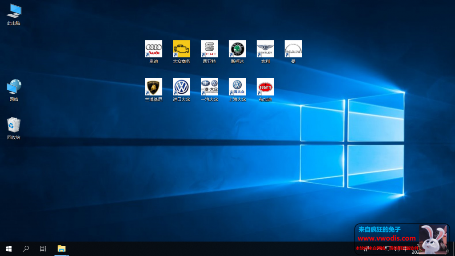Screen dimensions: 455x256
Task: Select the 此电脑 (This PC) icon
Action: pos(14,11)
